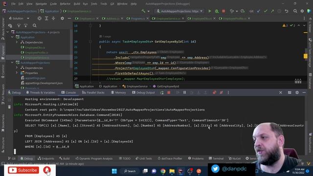Open the Dynamic Program Analysis tool window
The width and height of the screenshot is (313, 176).
click(x=94, y=158)
